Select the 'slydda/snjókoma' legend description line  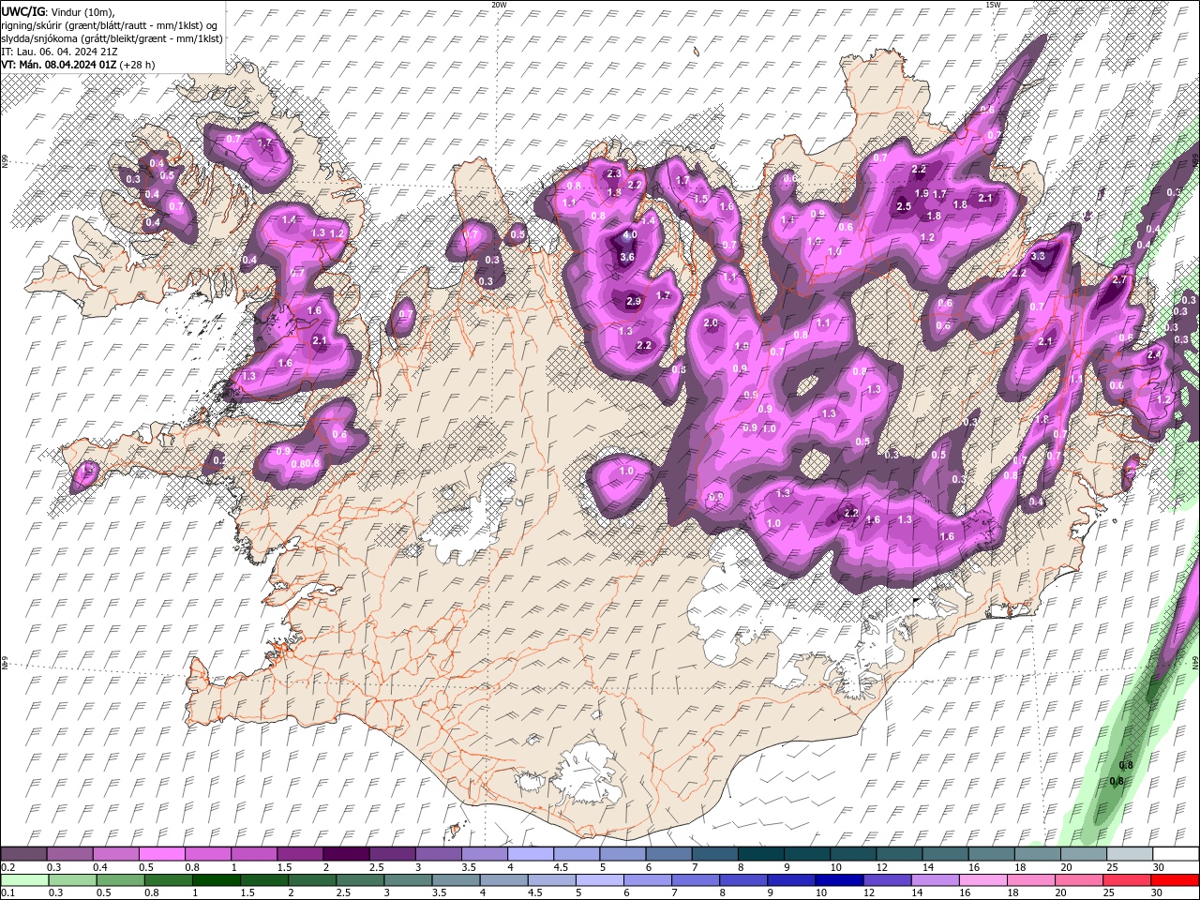coord(112,38)
